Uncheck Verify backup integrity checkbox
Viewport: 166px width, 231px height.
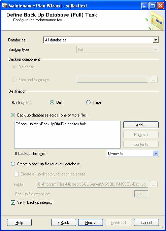pos(13,202)
